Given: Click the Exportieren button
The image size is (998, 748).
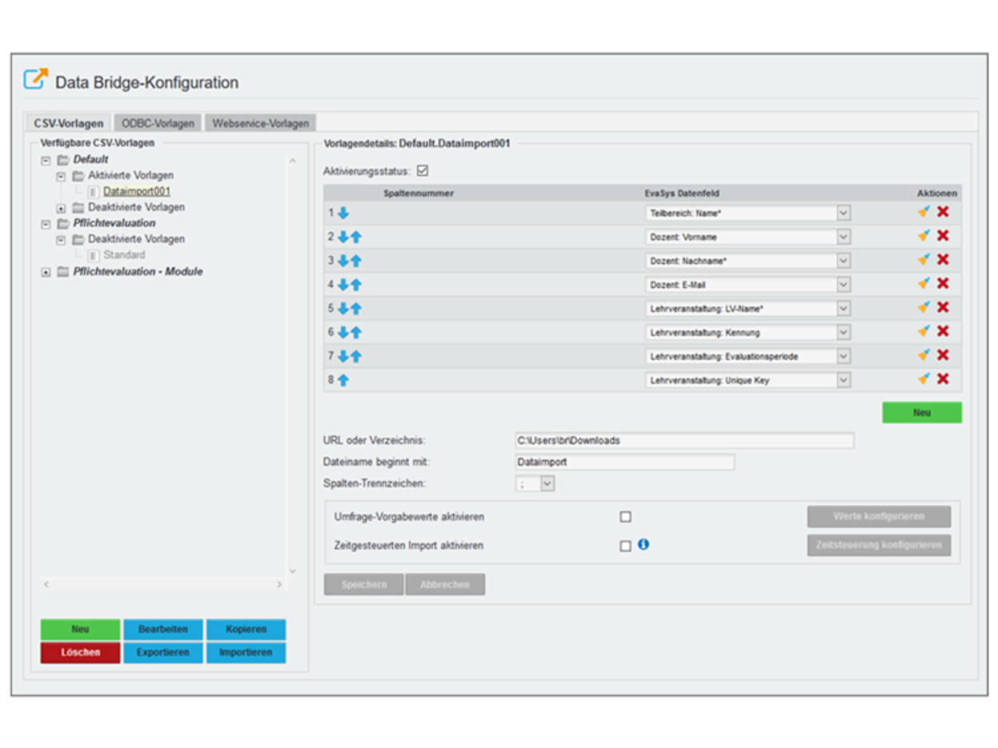Looking at the screenshot, I should (162, 652).
